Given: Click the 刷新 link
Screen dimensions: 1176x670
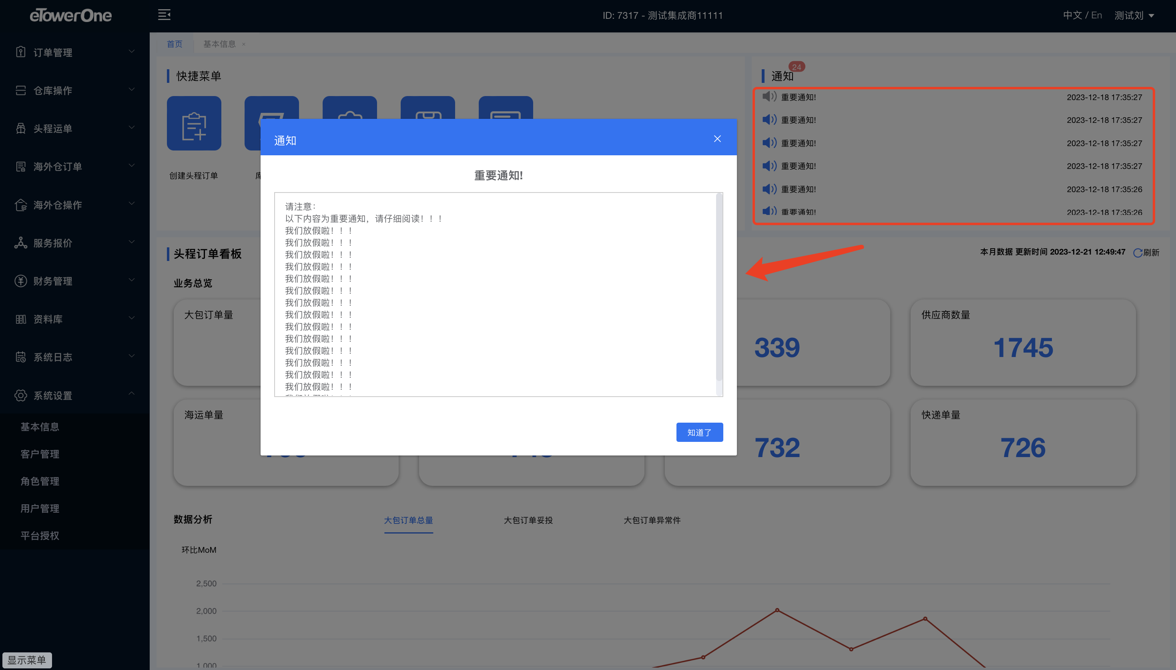Looking at the screenshot, I should pos(1151,253).
